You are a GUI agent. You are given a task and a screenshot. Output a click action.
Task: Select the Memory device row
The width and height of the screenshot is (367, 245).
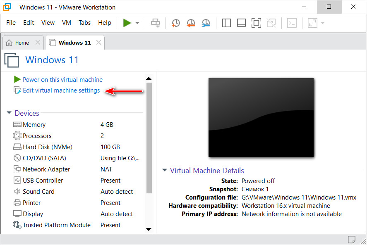pyautogui.click(x=78, y=125)
